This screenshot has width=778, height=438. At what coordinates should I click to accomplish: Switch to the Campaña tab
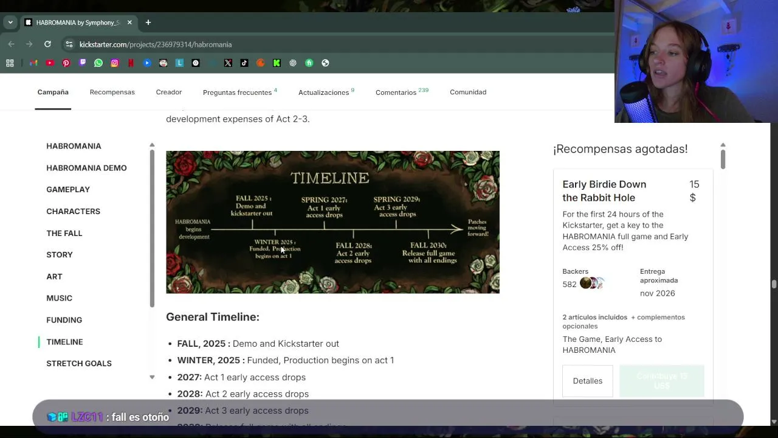click(x=53, y=92)
